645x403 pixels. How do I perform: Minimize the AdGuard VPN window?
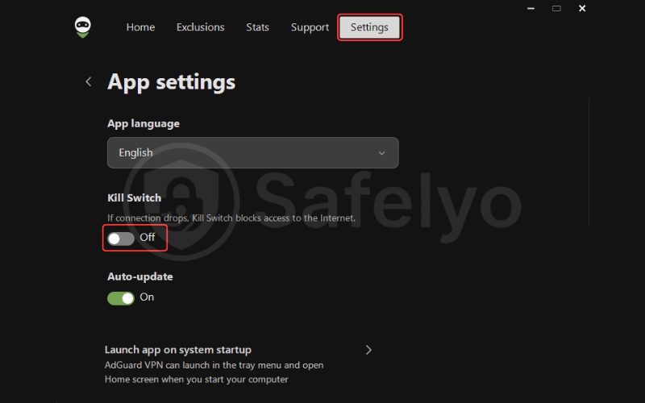531,8
